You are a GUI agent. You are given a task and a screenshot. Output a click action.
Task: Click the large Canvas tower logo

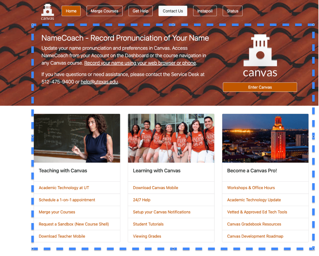pyautogui.click(x=260, y=56)
